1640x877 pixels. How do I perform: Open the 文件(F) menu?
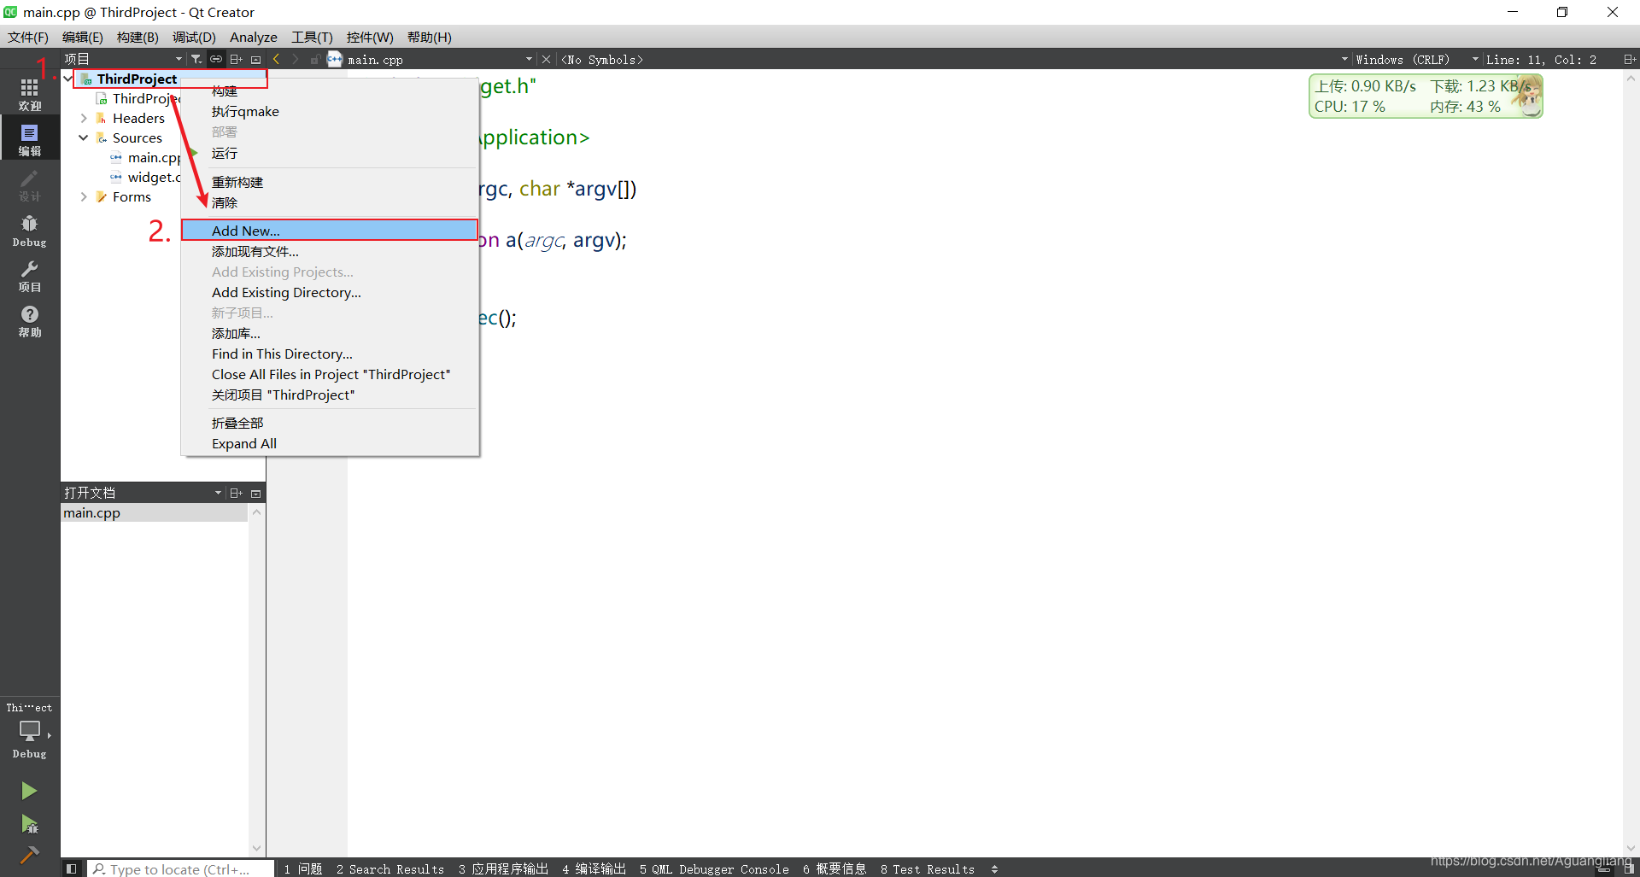tap(28, 37)
